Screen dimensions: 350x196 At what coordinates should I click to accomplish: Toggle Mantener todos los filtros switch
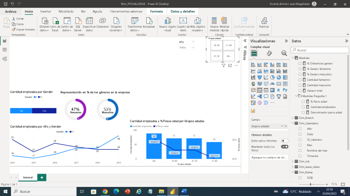tap(284, 147)
